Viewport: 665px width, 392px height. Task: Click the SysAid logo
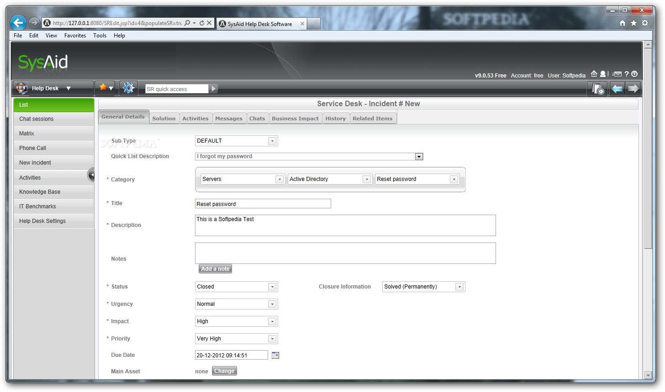(x=43, y=62)
